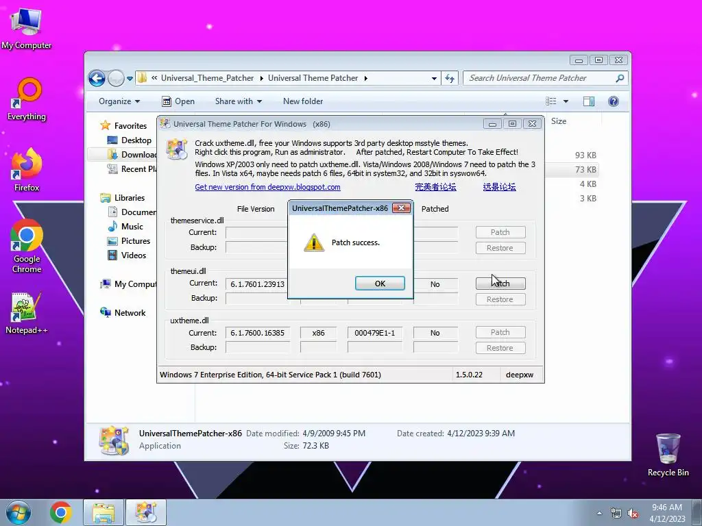The image size is (702, 526).
Task: Click the Theme Patcher program icon in header
Action: pos(176,149)
